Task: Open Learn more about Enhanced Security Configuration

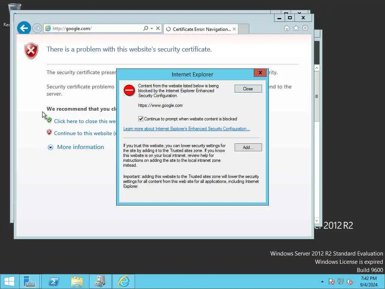Action: pyautogui.click(x=186, y=129)
